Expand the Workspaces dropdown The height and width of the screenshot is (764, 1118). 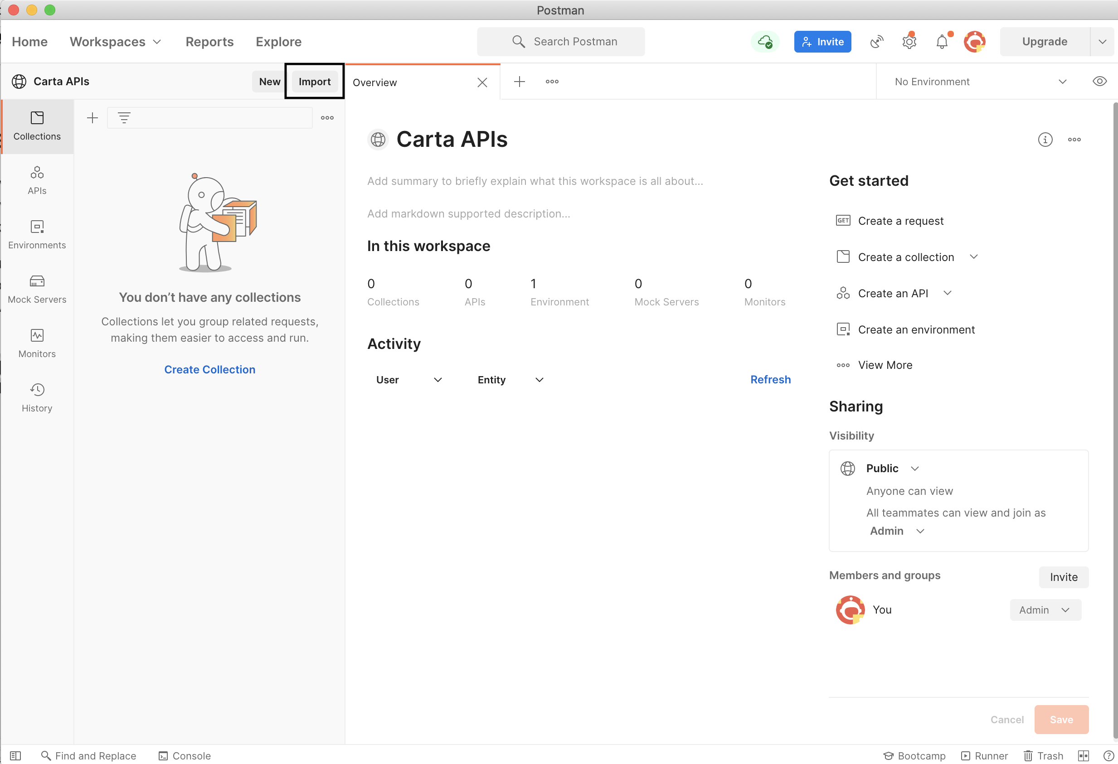pyautogui.click(x=116, y=42)
